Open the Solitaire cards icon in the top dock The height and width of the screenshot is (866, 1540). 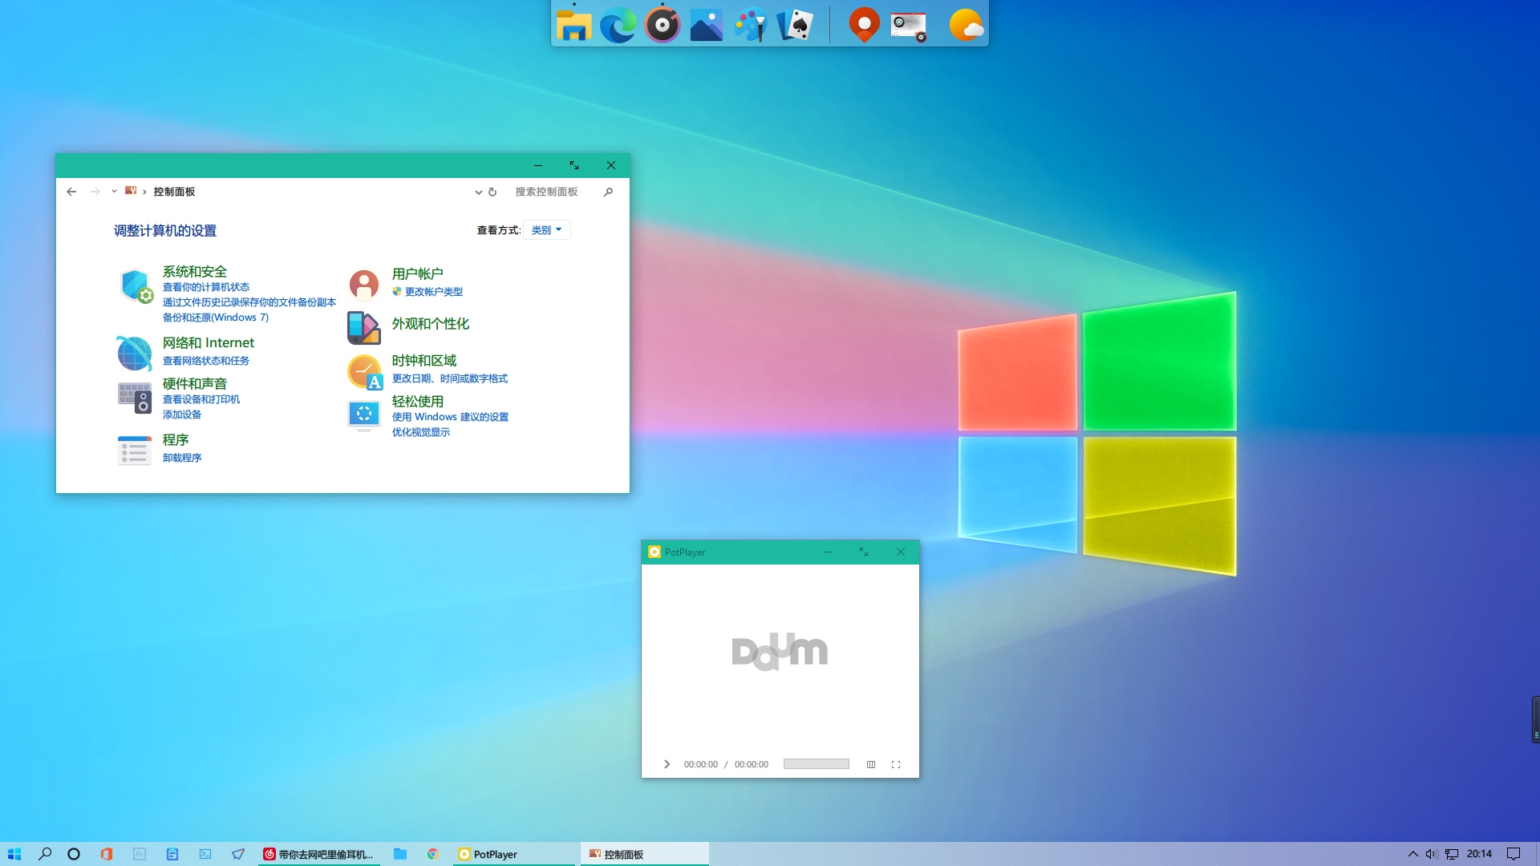tap(795, 26)
